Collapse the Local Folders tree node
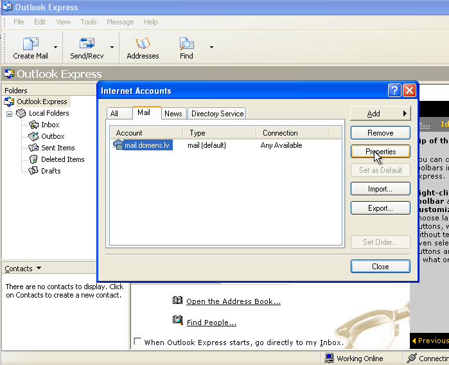Screen dimensions: 449x365 pos(9,114)
